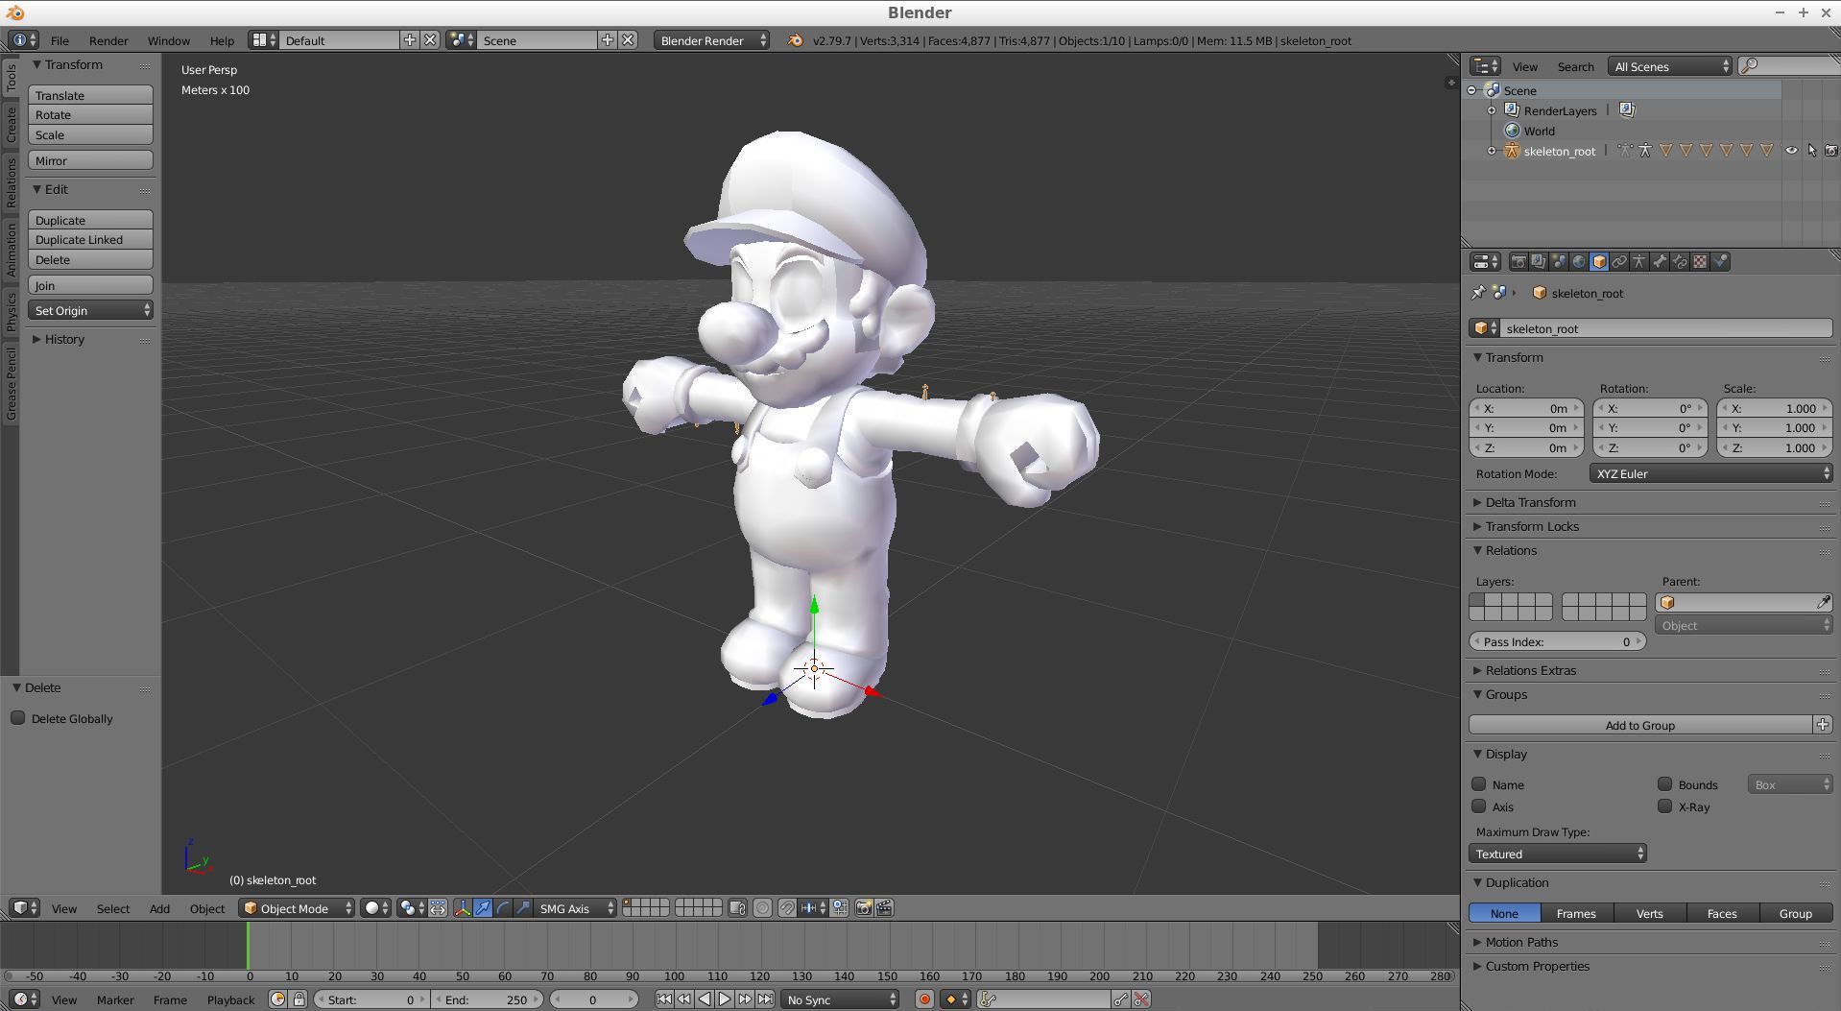Open the timeline Marker menu
The width and height of the screenshot is (1841, 1011).
pyautogui.click(x=115, y=999)
